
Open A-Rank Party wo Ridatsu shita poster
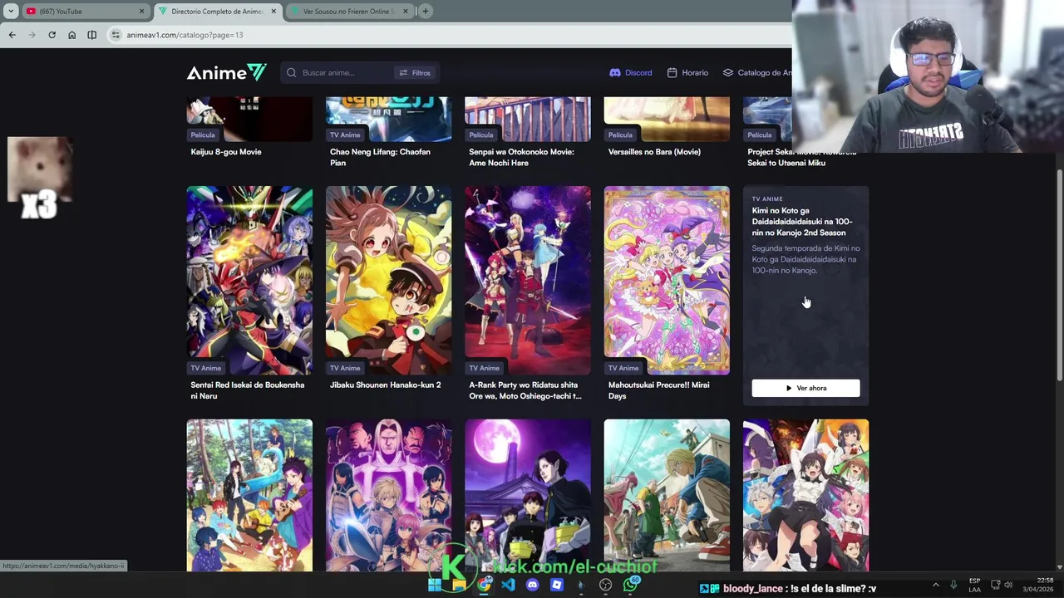pyautogui.click(x=528, y=281)
